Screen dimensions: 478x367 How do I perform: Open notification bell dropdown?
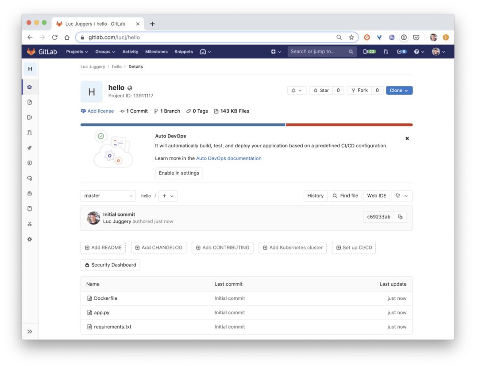[x=297, y=91]
